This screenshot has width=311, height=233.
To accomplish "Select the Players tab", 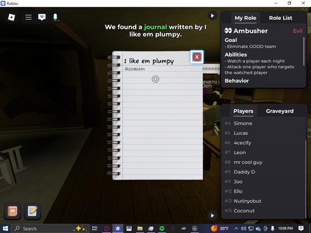I will tap(243, 111).
